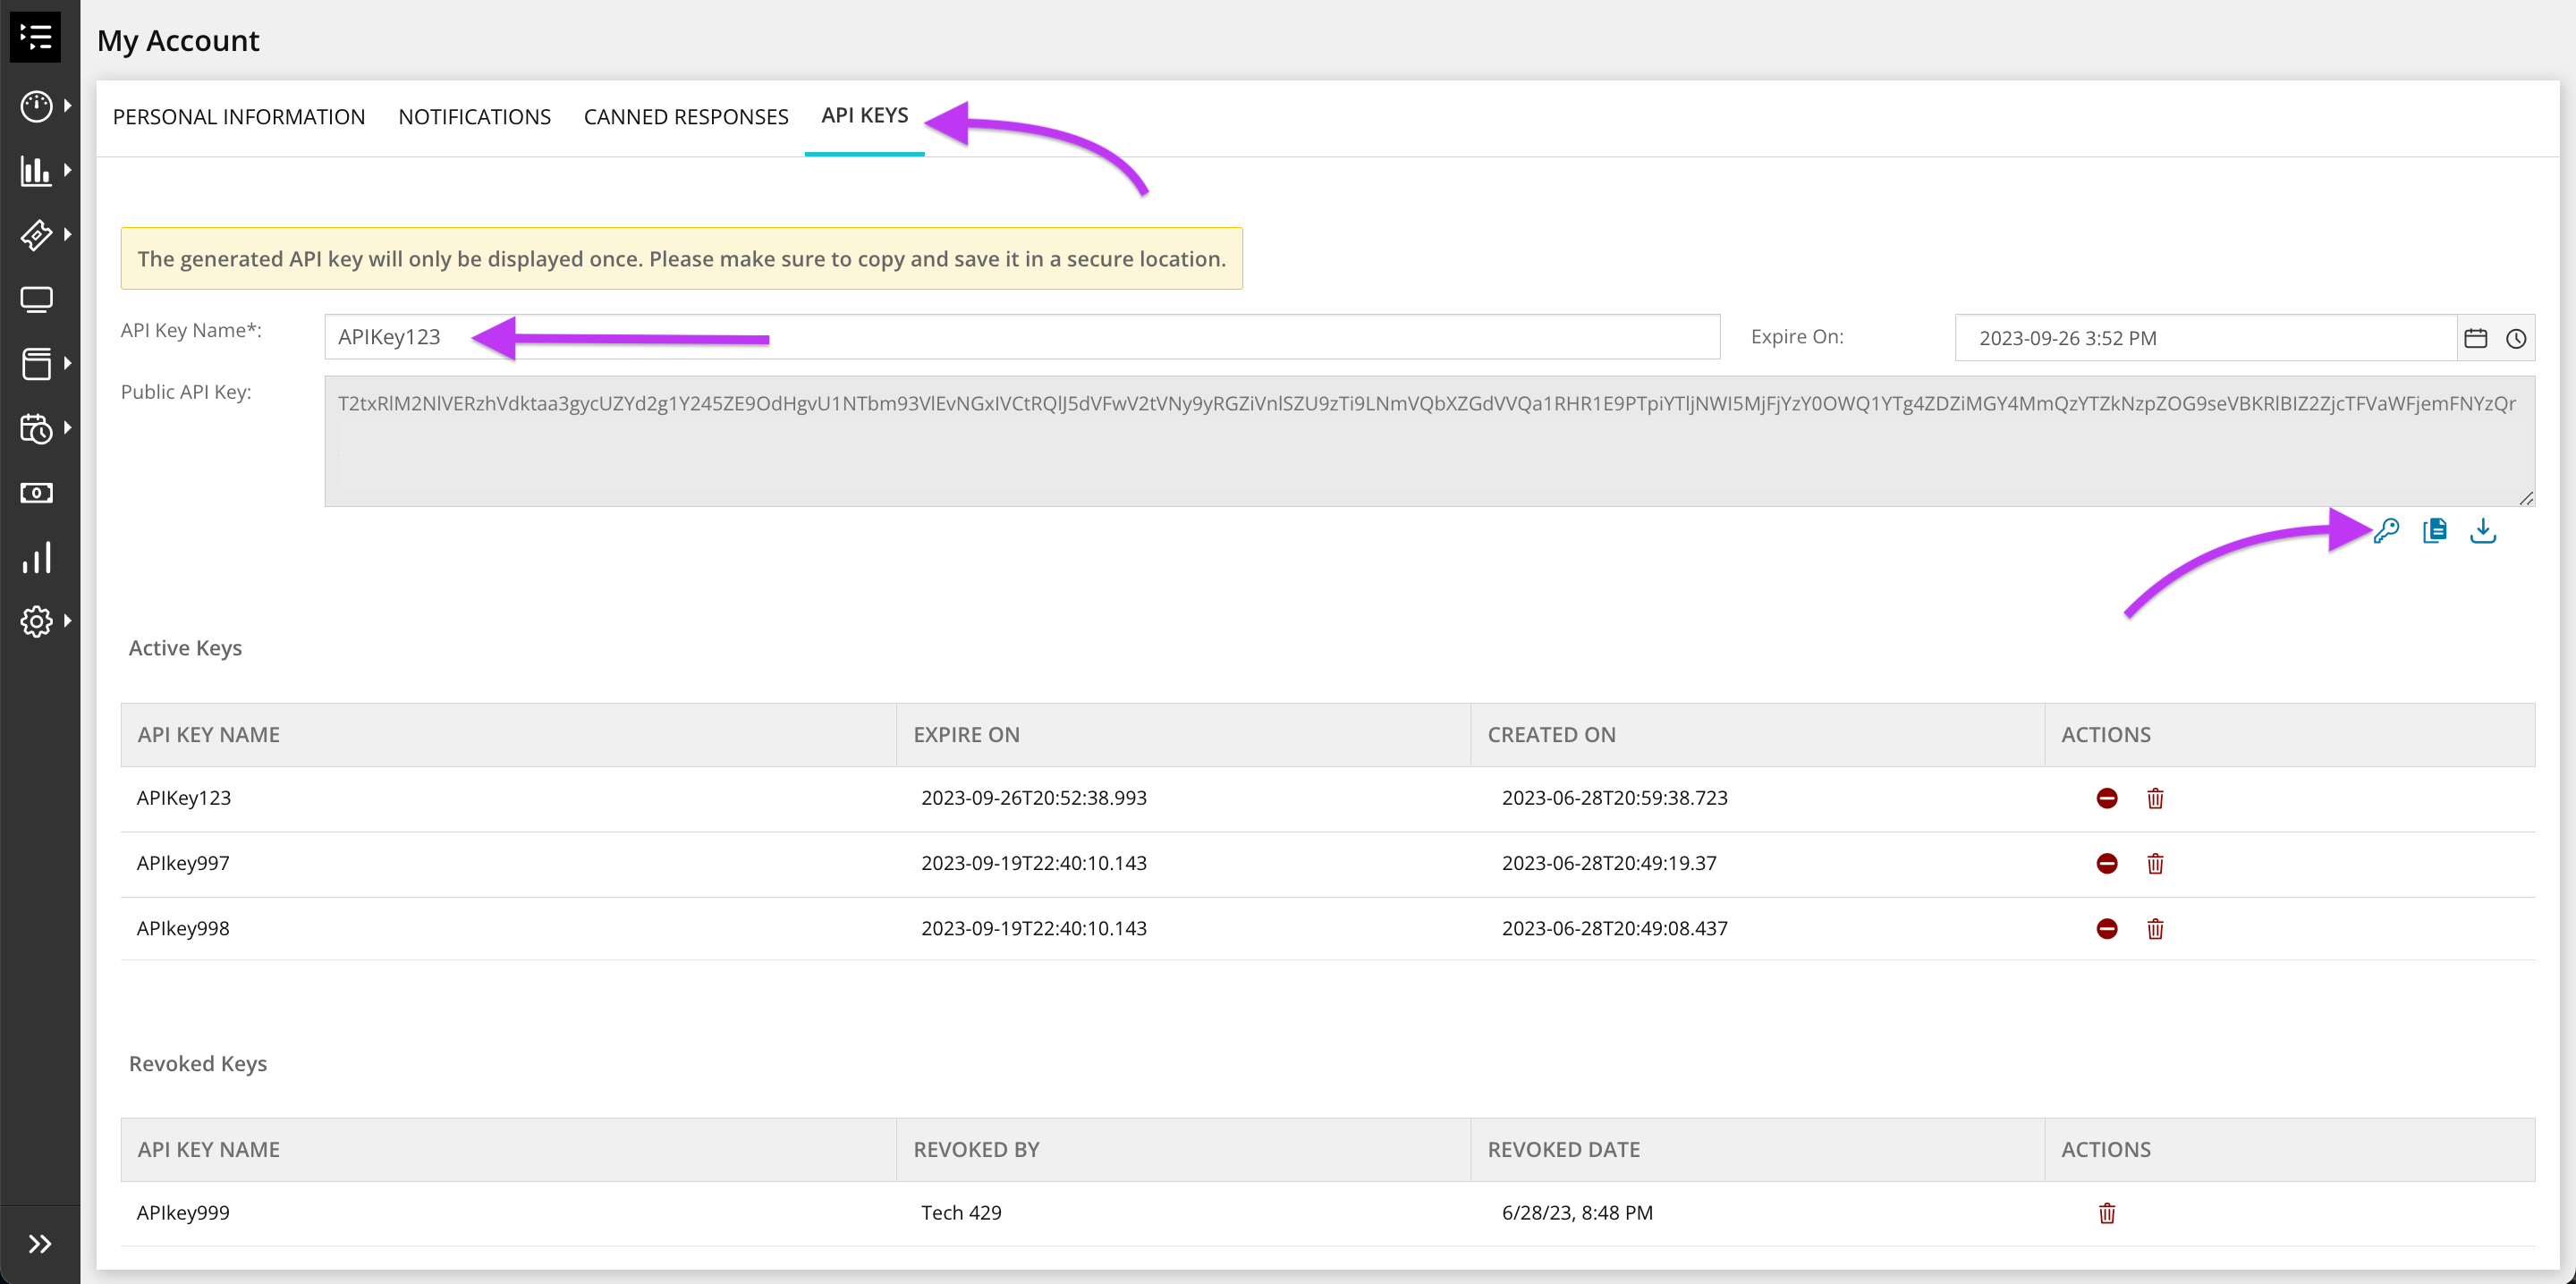This screenshot has height=1284, width=2576.
Task: Toggle the top-left navigation menu icon
Action: coord(36,38)
